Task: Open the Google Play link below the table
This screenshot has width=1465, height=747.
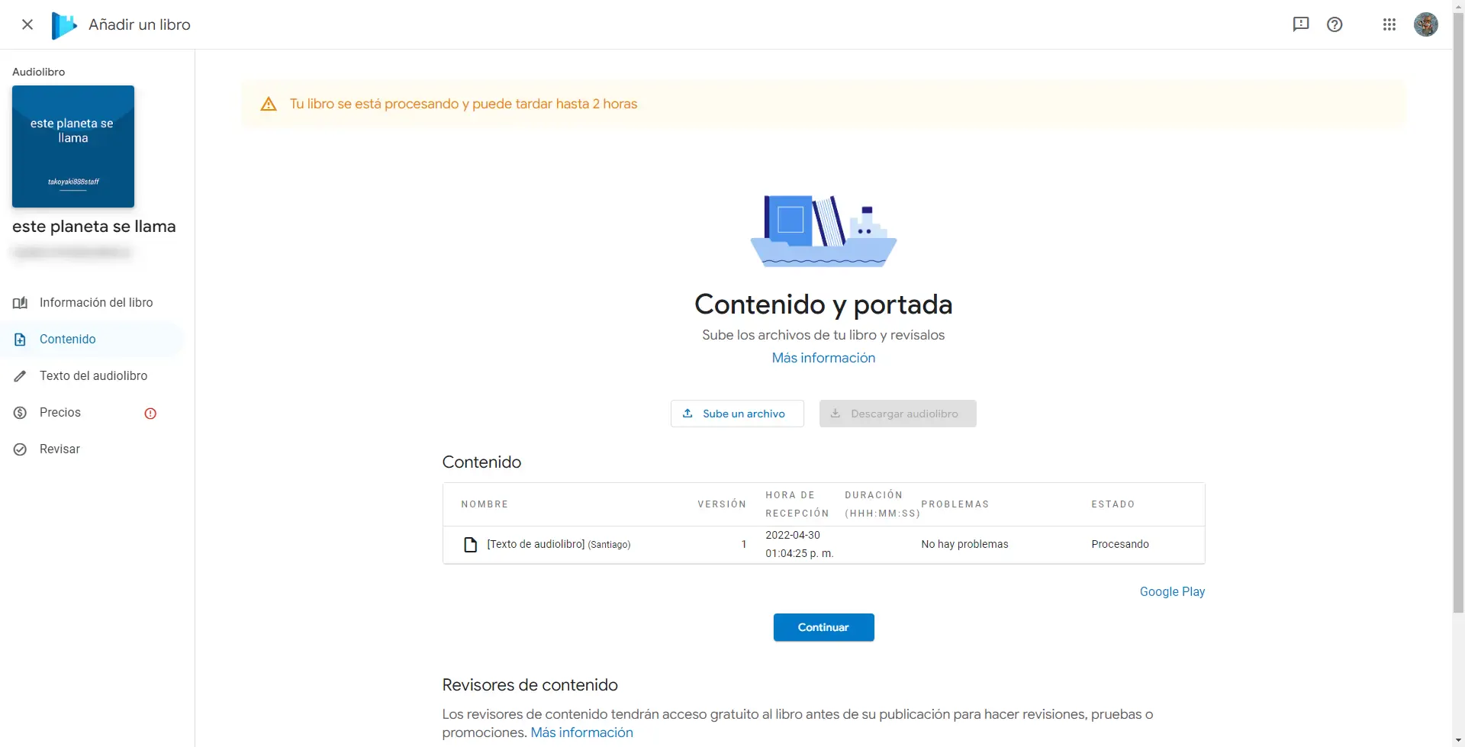Action: 1172,591
